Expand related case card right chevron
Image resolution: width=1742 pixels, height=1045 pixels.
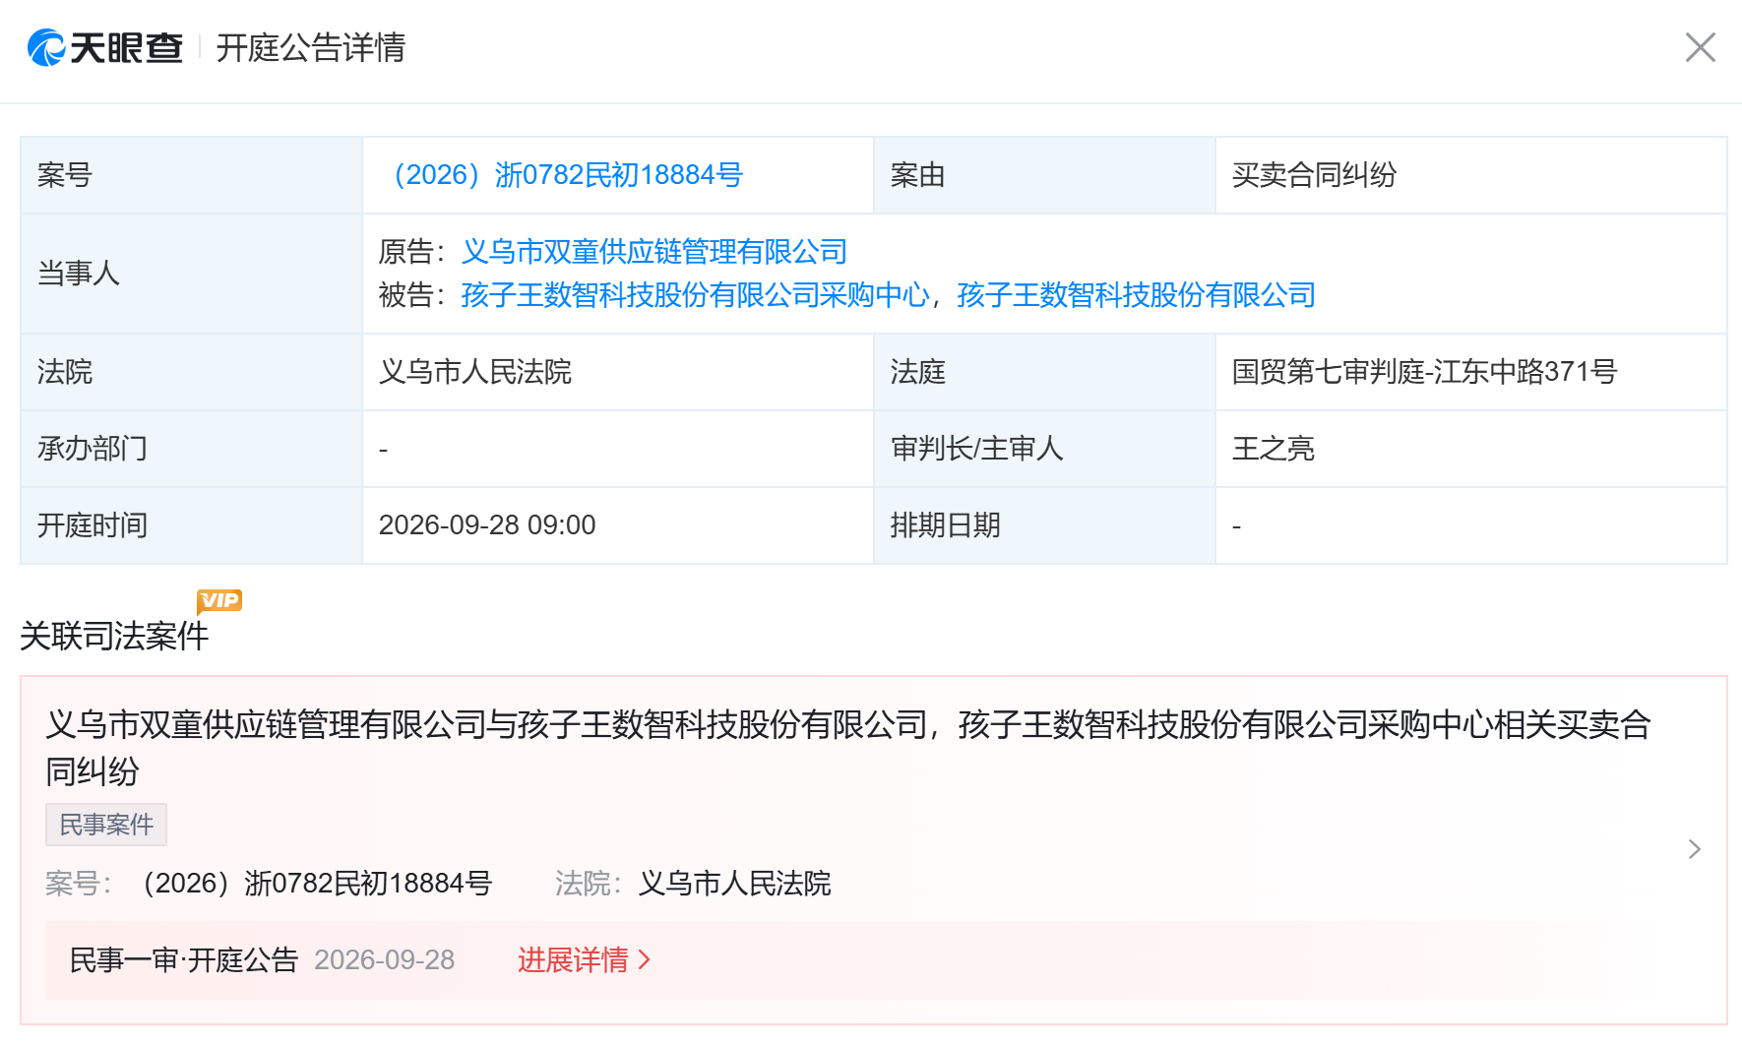(1694, 849)
